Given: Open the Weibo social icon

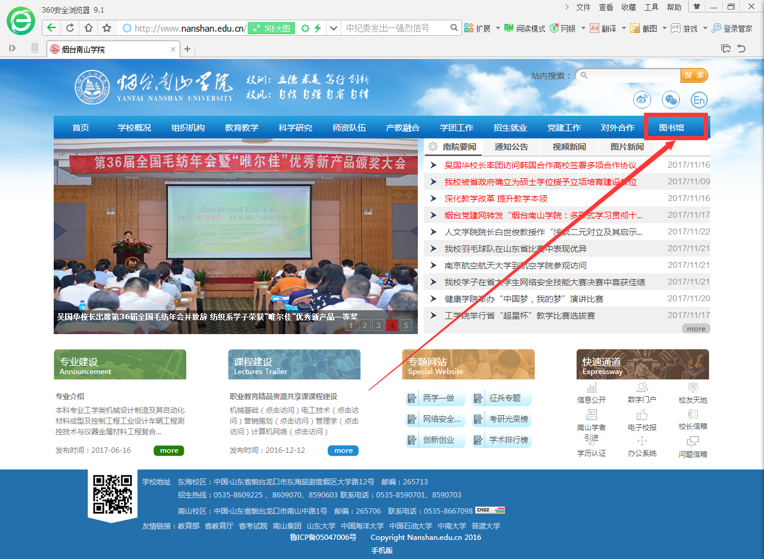Looking at the screenshot, I should tap(642, 100).
